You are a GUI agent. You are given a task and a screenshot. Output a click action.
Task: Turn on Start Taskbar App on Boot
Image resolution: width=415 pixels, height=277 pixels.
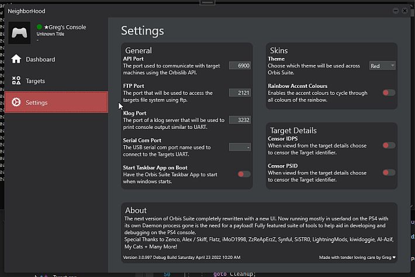244,174
